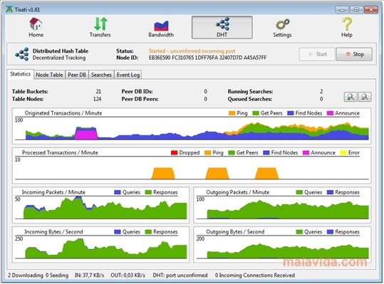Click the Peer DB IDs label
The image size is (384, 284).
(137, 92)
